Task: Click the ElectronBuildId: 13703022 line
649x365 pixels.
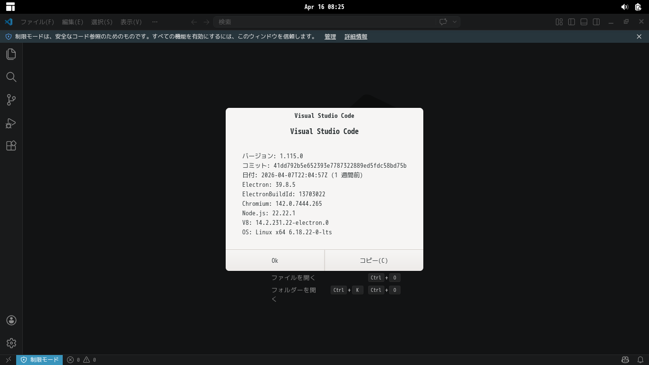Action: click(x=284, y=194)
